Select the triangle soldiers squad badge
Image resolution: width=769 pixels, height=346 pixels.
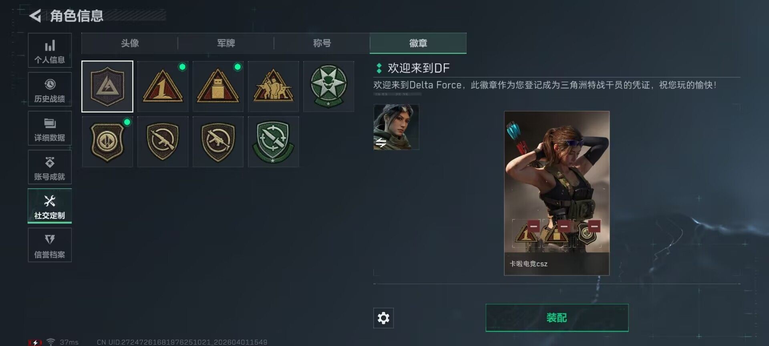(273, 86)
